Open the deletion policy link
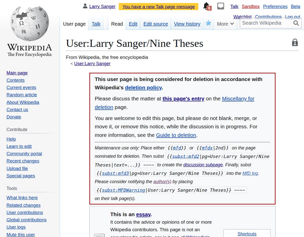The width and height of the screenshot is (304, 237). click(x=143, y=88)
